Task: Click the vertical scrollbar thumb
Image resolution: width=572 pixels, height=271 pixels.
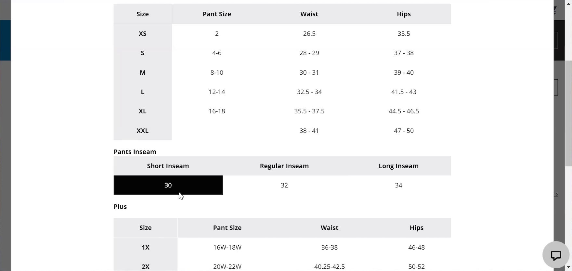Action: coord(569,114)
